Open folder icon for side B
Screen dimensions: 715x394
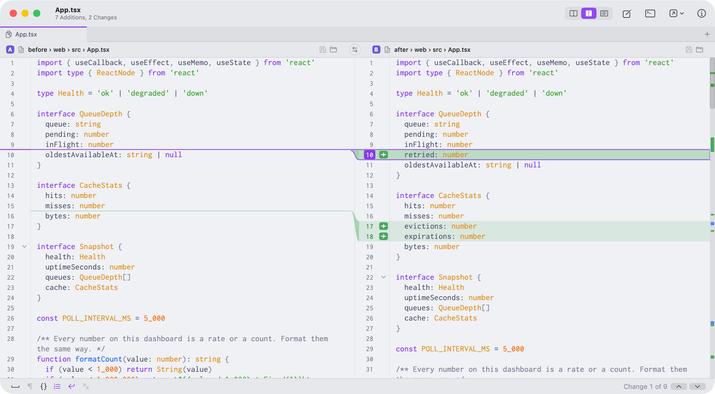[x=699, y=50]
